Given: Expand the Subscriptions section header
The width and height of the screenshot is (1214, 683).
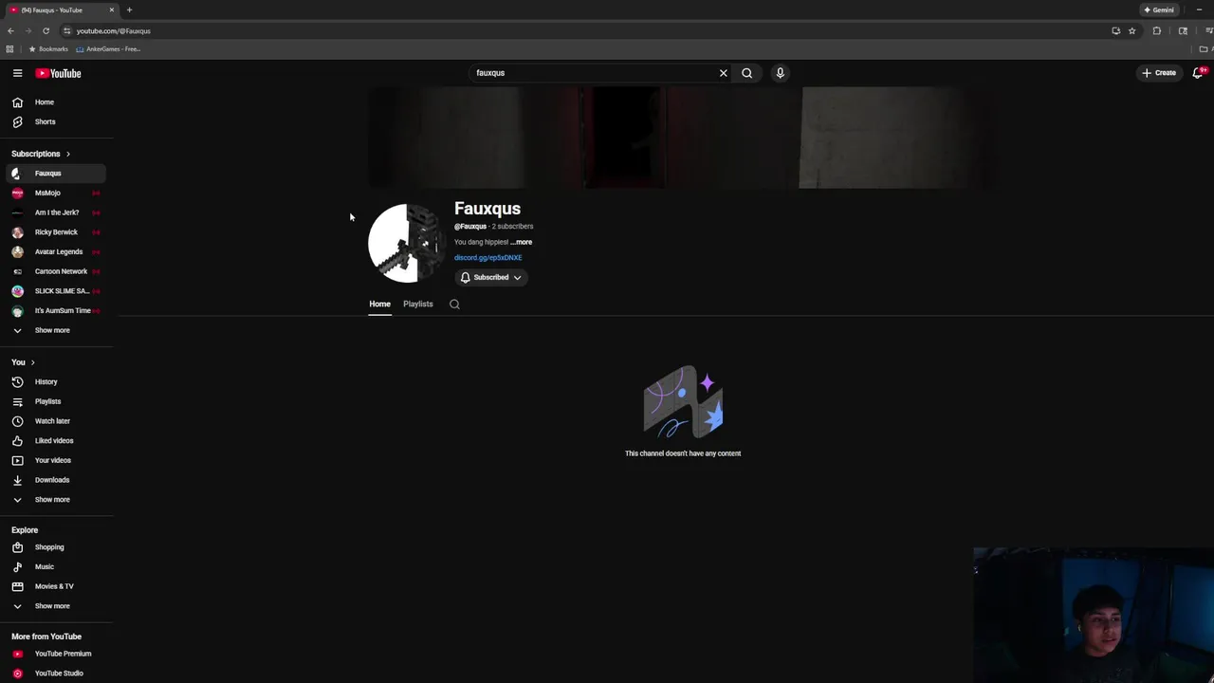Looking at the screenshot, I should pos(41,154).
